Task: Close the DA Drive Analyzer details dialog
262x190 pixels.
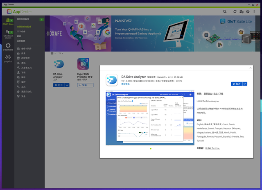Action: point(250,68)
